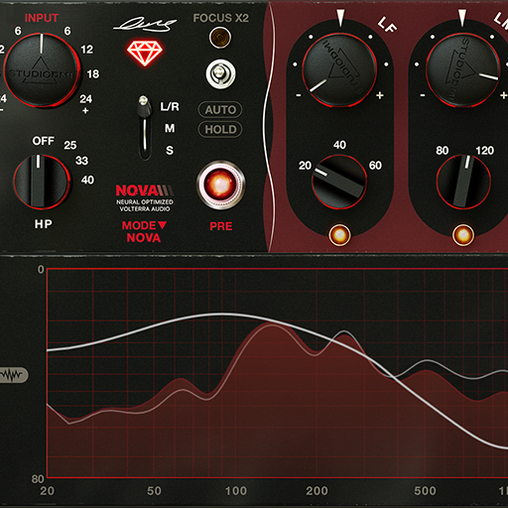Click the HOLD button
This screenshot has height=508, width=508.
click(220, 129)
